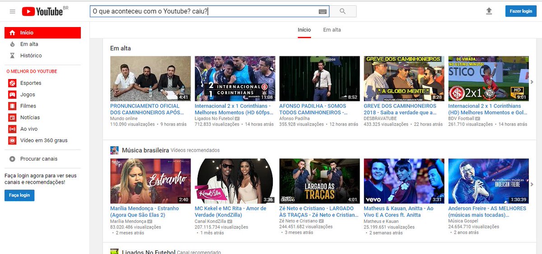This screenshot has height=254, width=542.
Task: Open Afonso Padilha channel name link
Action: coord(295,119)
